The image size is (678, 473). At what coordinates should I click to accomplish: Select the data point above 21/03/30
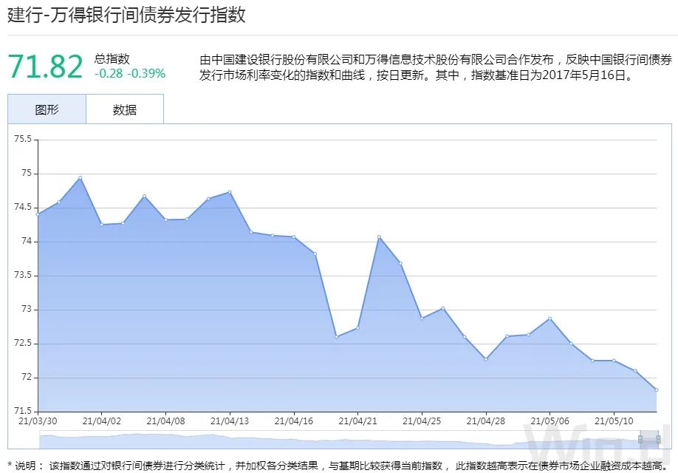(x=38, y=214)
